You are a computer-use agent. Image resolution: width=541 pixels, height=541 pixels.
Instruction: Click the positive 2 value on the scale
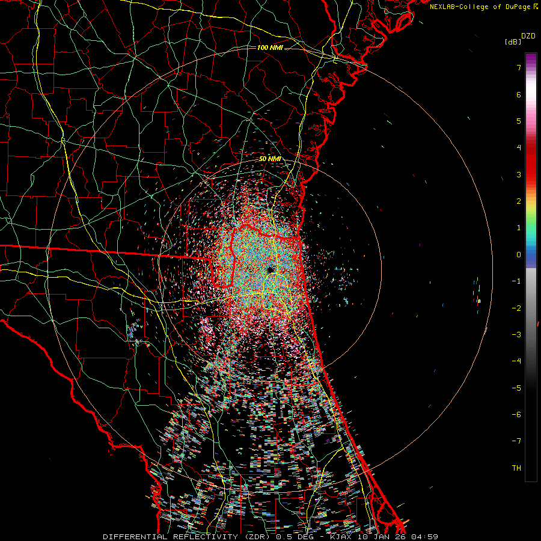click(x=519, y=201)
